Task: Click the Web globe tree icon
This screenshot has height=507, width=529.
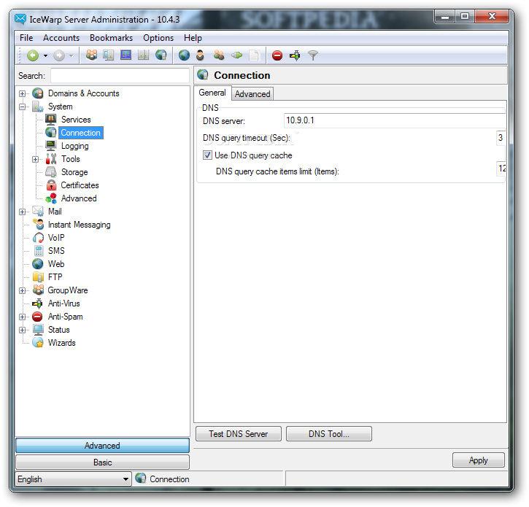Action: (x=38, y=264)
